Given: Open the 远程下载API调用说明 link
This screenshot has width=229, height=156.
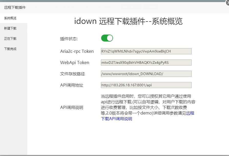Looking at the screenshot, I should [x=117, y=119].
